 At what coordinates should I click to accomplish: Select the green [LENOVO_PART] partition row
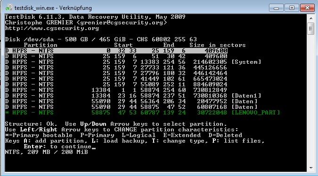point(142,113)
